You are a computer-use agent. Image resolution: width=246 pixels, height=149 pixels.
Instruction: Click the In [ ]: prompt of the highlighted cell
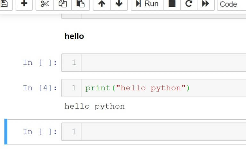pyautogui.click(x=40, y=132)
